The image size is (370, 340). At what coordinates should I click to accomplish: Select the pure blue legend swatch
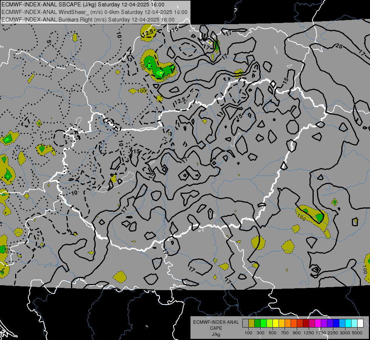[336, 323]
